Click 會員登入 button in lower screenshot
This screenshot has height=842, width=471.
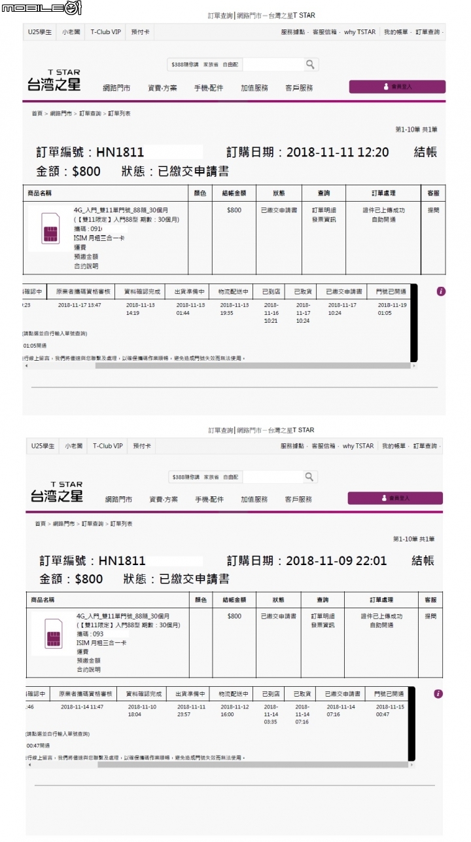tap(395, 498)
